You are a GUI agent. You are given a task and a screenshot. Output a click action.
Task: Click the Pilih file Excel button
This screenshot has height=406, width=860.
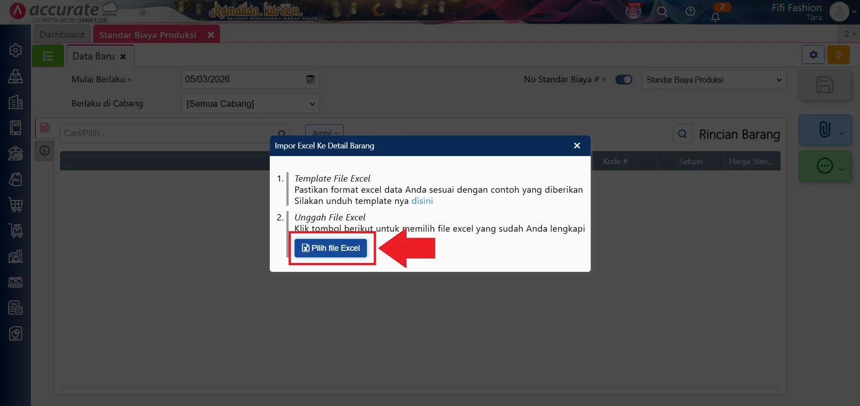(330, 248)
